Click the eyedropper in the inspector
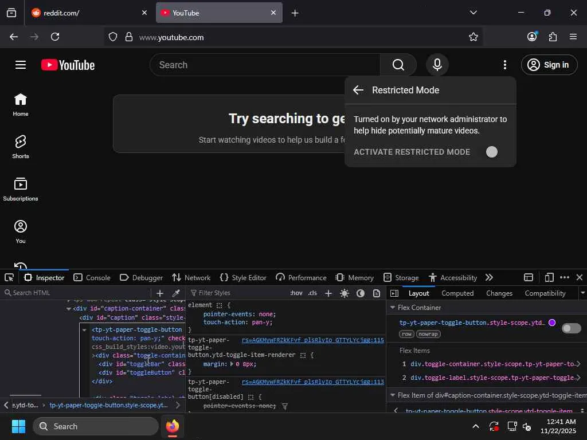 pyautogui.click(x=175, y=293)
